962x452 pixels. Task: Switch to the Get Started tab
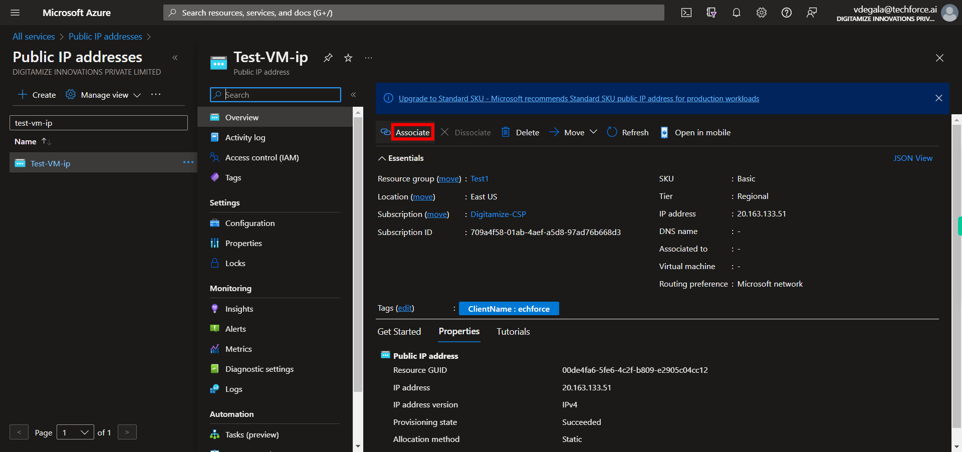[399, 331]
